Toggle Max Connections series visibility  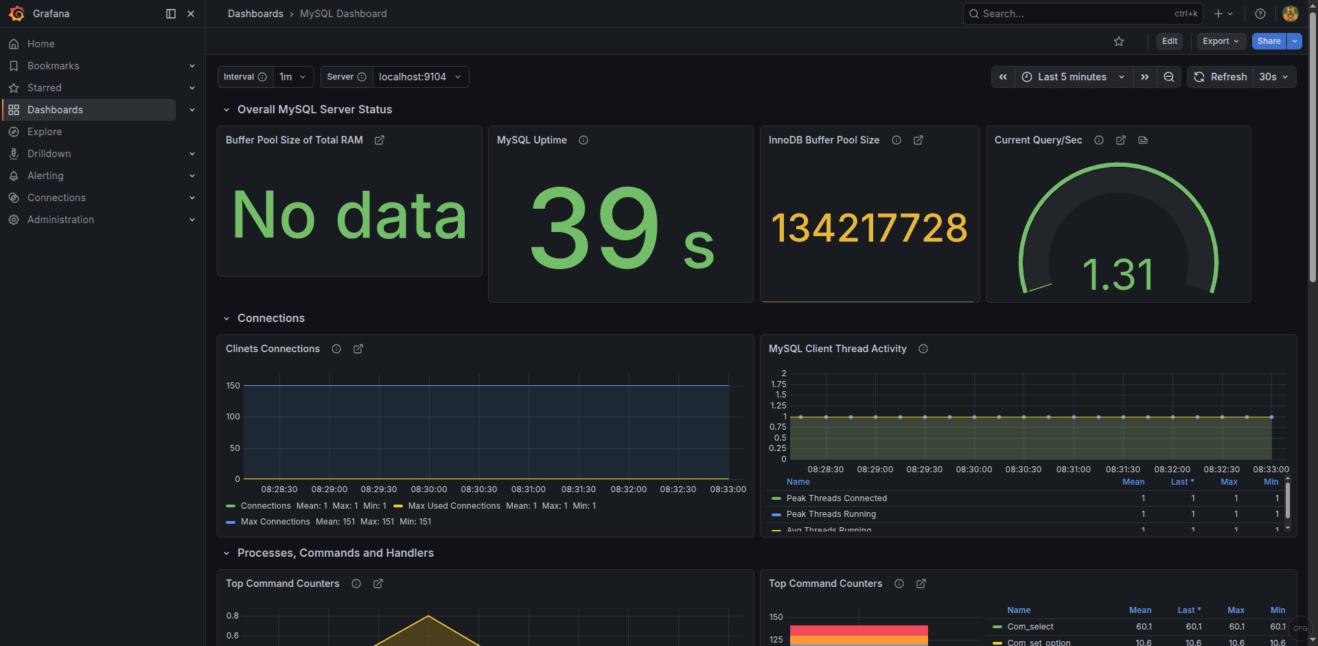coord(275,522)
